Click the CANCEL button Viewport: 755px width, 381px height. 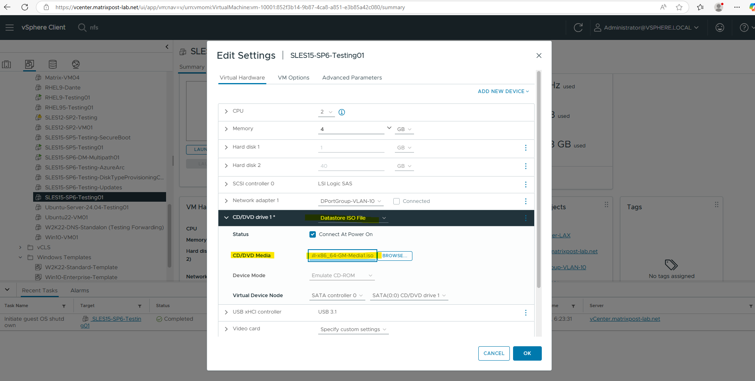tap(494, 353)
